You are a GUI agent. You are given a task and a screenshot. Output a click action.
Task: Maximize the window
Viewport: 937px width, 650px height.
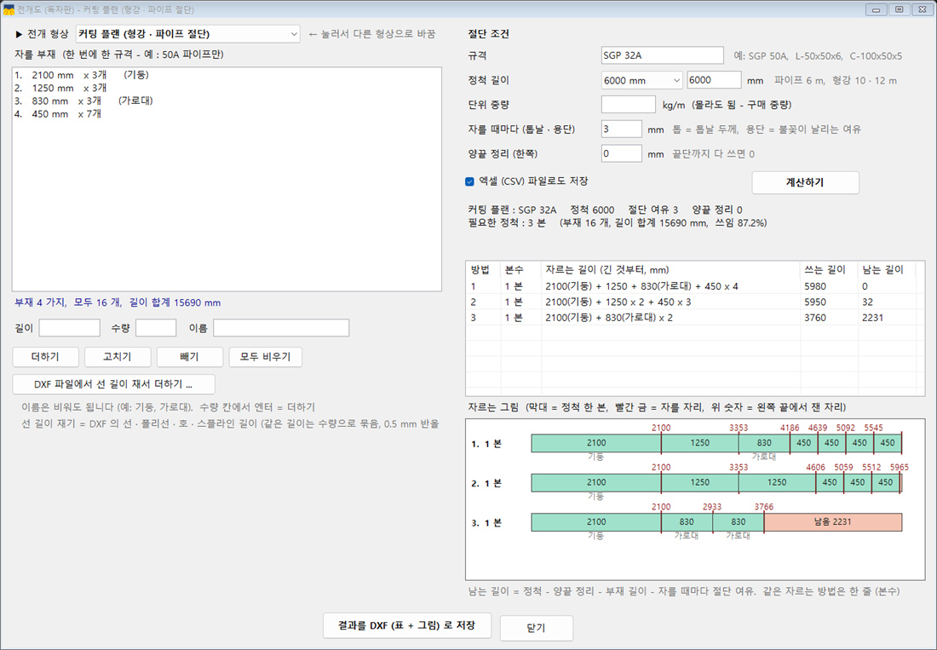(x=900, y=9)
